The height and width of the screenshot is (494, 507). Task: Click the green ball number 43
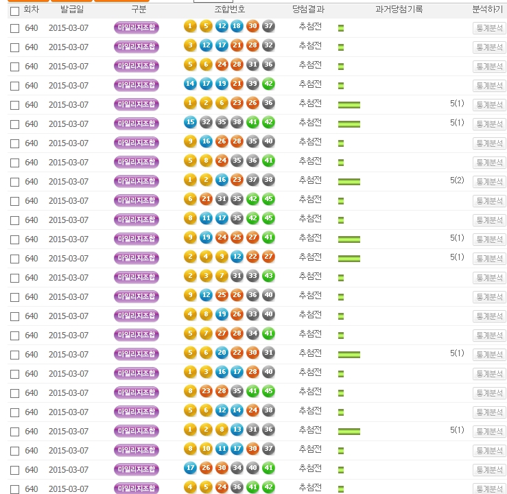[x=268, y=276]
